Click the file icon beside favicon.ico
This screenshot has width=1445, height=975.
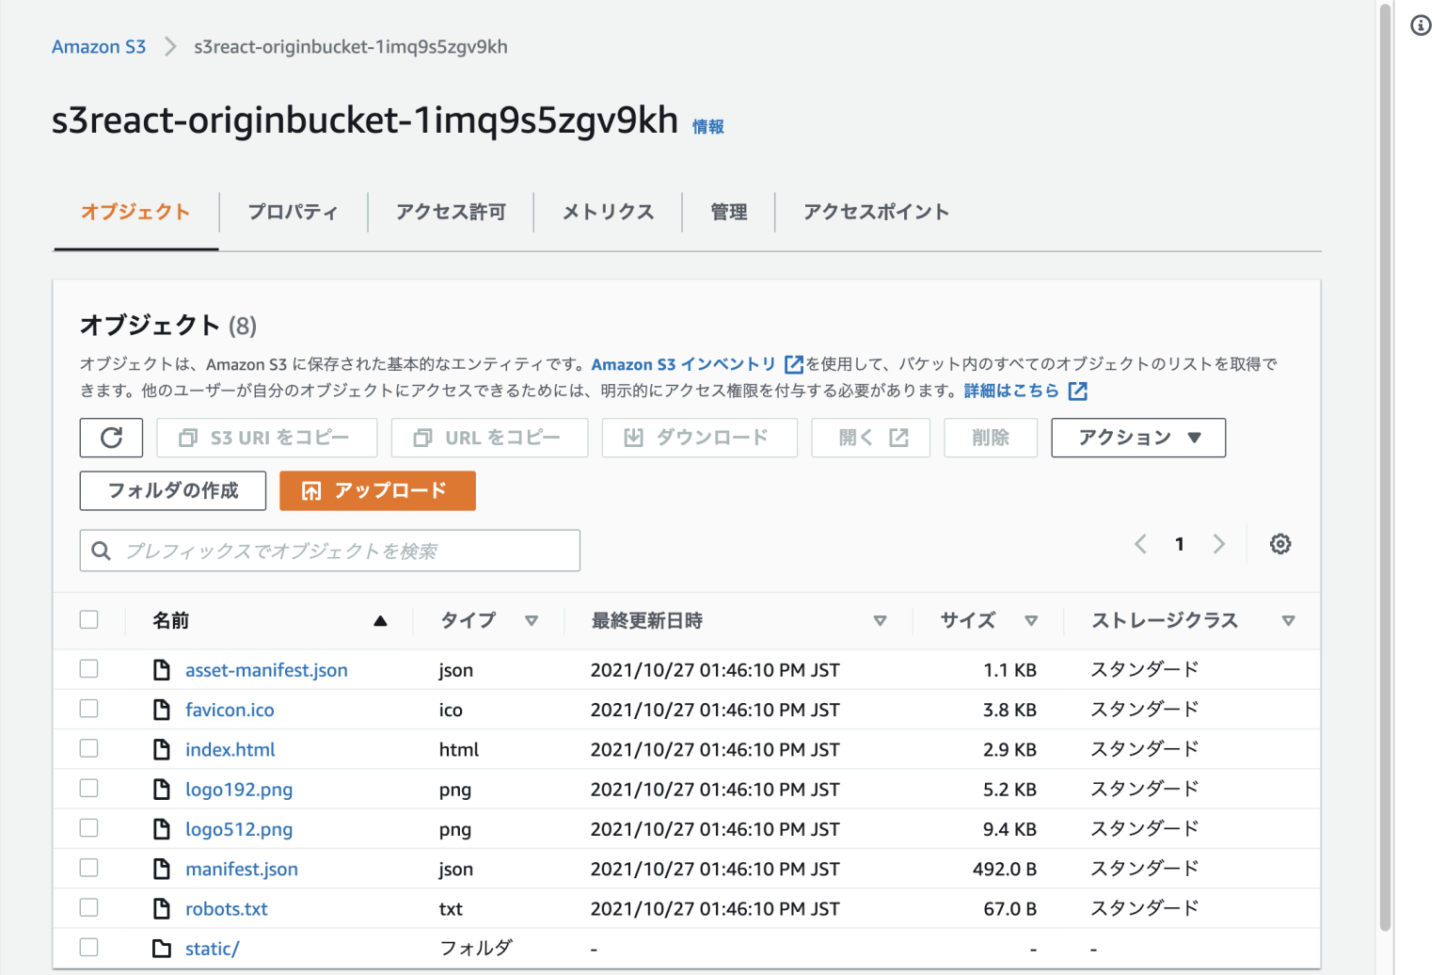[x=162, y=709]
